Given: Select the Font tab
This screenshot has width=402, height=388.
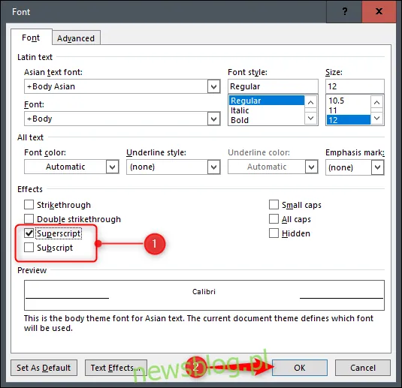Looking at the screenshot, I should point(31,38).
